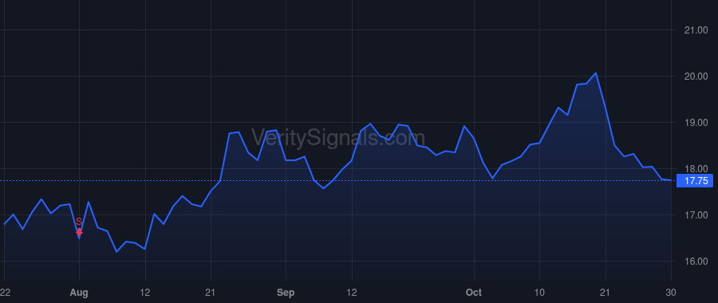The width and height of the screenshot is (718, 303).
Task: Click the red S sell signal marker
Action: 79,227
